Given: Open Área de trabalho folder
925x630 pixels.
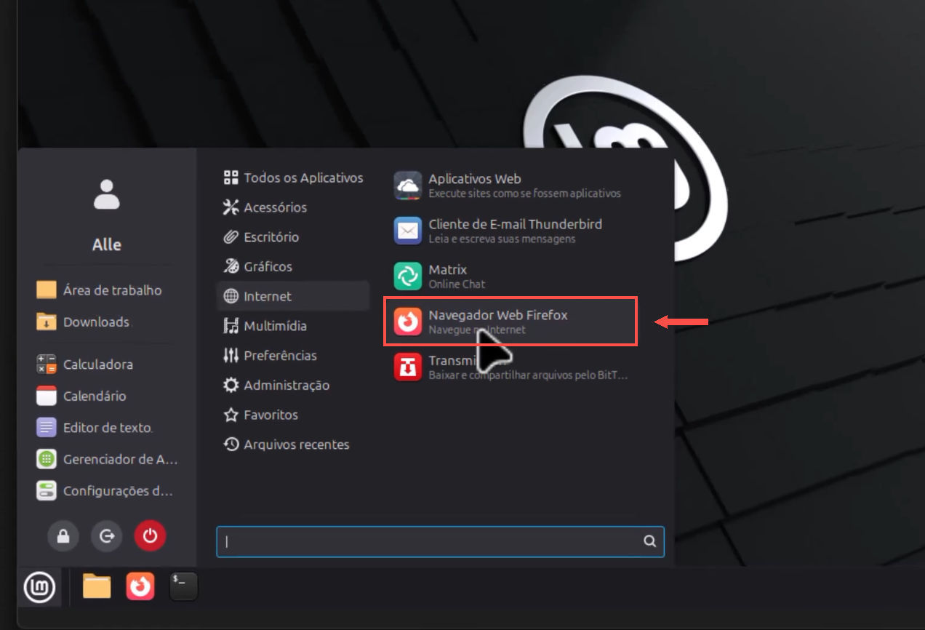Looking at the screenshot, I should [99, 290].
